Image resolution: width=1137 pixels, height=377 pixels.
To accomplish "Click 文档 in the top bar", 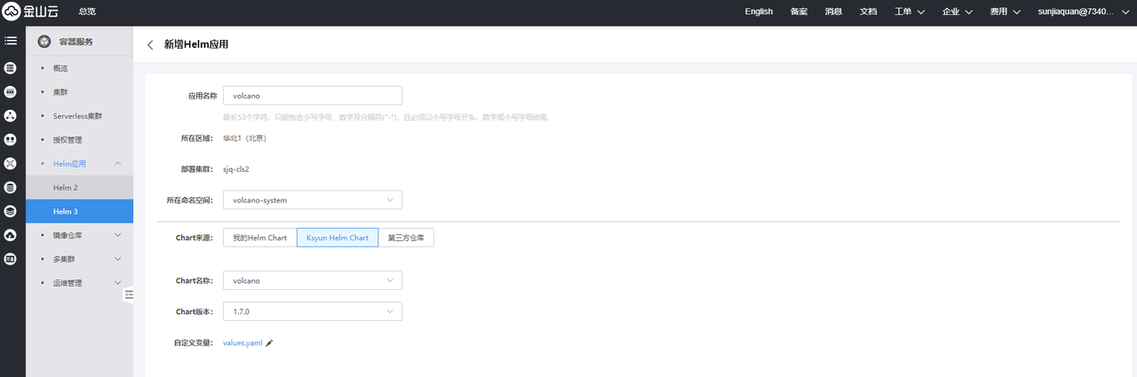I will tap(868, 12).
